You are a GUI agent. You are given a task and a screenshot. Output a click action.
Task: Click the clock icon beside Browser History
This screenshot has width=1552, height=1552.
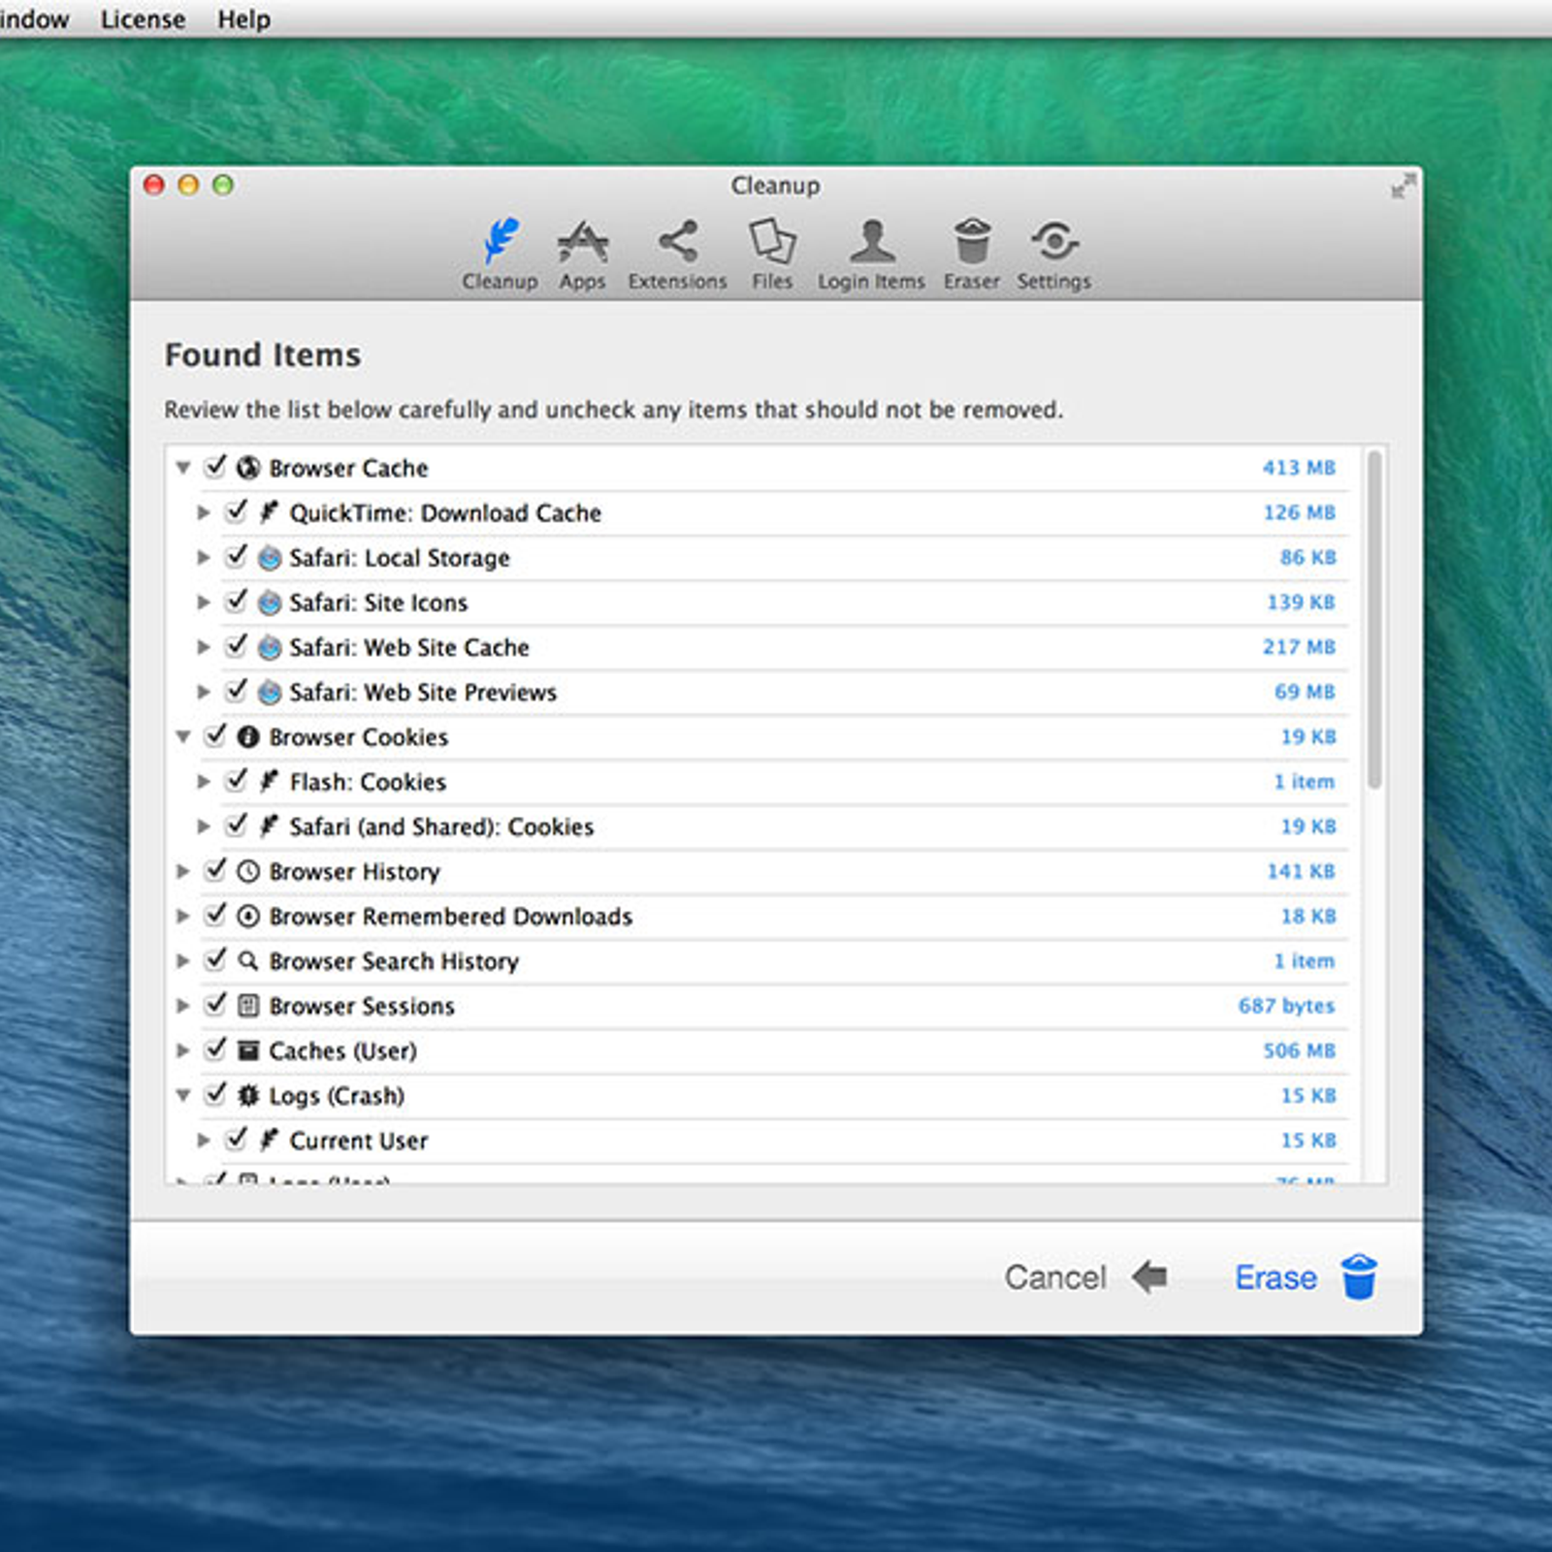tap(248, 871)
